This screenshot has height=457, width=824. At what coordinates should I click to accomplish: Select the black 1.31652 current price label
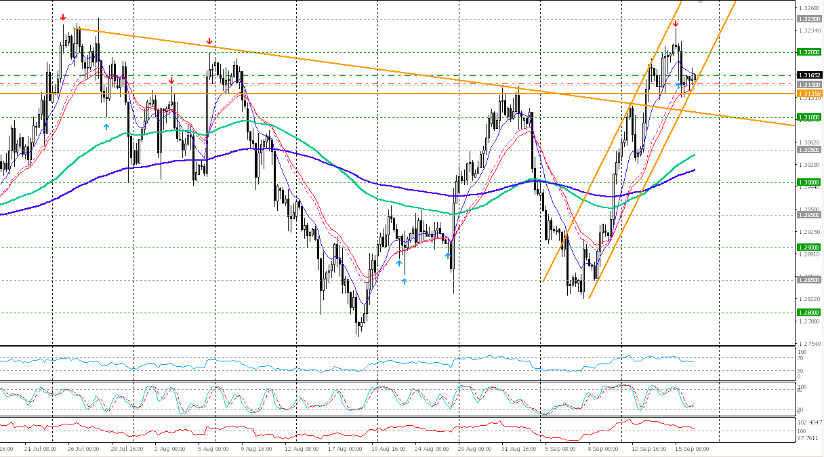[x=810, y=75]
